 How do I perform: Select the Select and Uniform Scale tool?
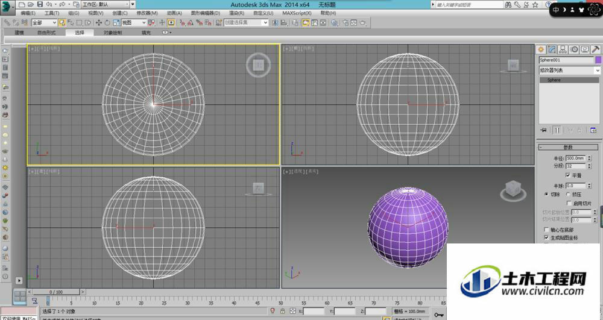[116, 23]
